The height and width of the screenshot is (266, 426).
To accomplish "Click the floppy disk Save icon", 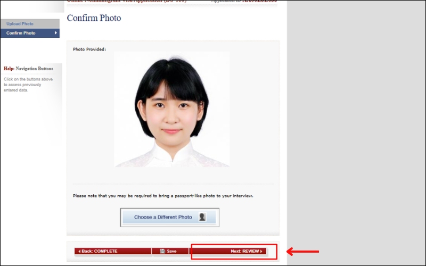I will (162, 251).
